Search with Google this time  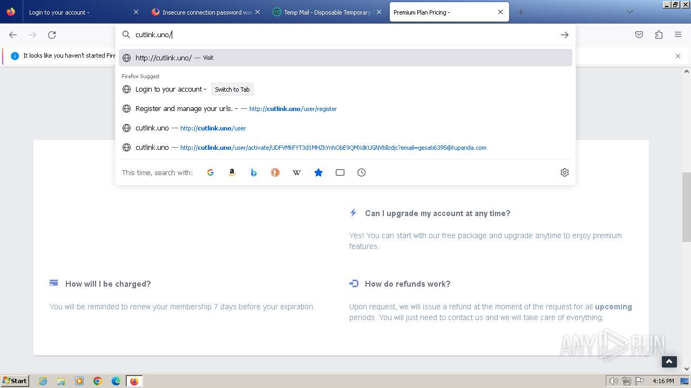point(211,172)
